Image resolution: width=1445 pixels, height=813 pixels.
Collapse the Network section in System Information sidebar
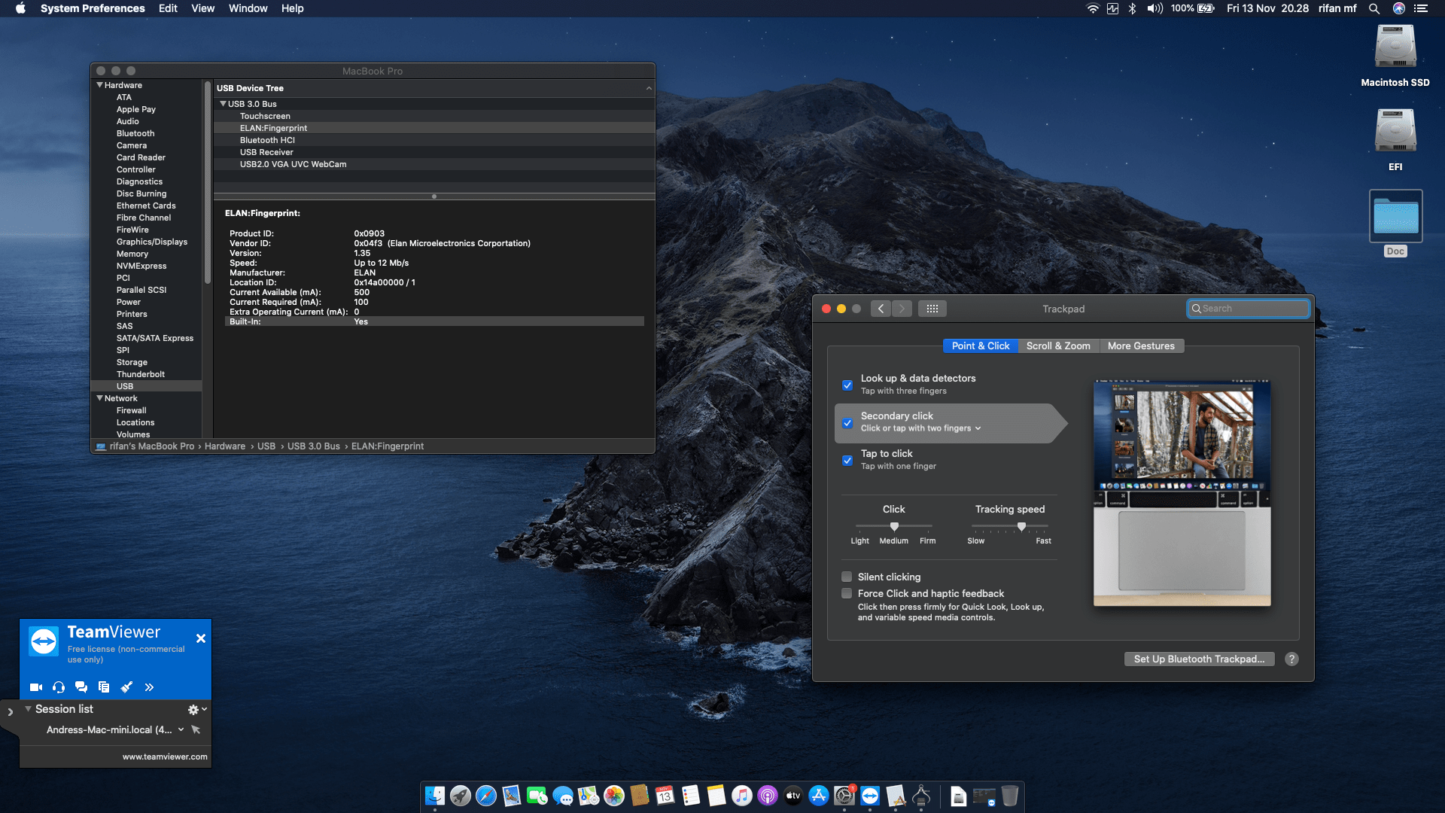99,397
